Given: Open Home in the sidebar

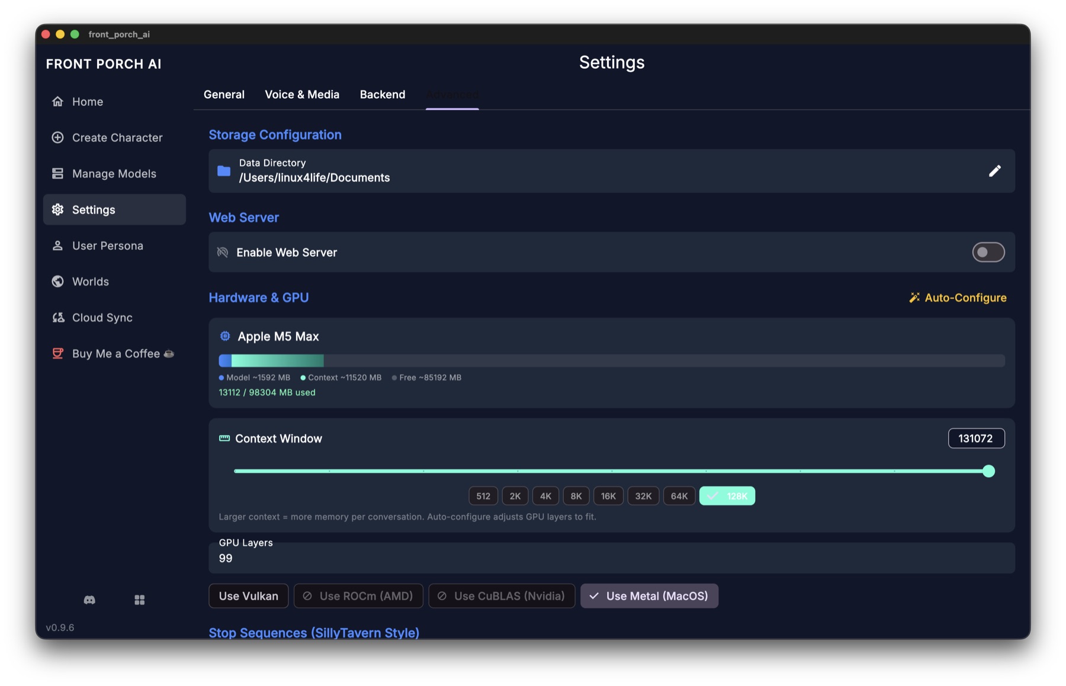Looking at the screenshot, I should point(114,102).
